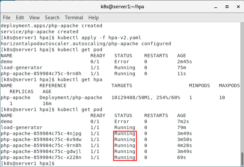Screen dimensions: 244x167
Task: Open the File menu
Action: [7, 18]
